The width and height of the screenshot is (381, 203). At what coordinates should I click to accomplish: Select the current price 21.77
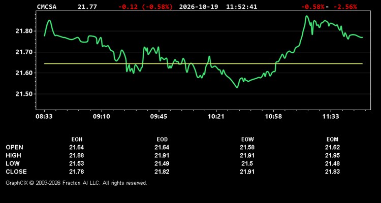tap(87, 7)
